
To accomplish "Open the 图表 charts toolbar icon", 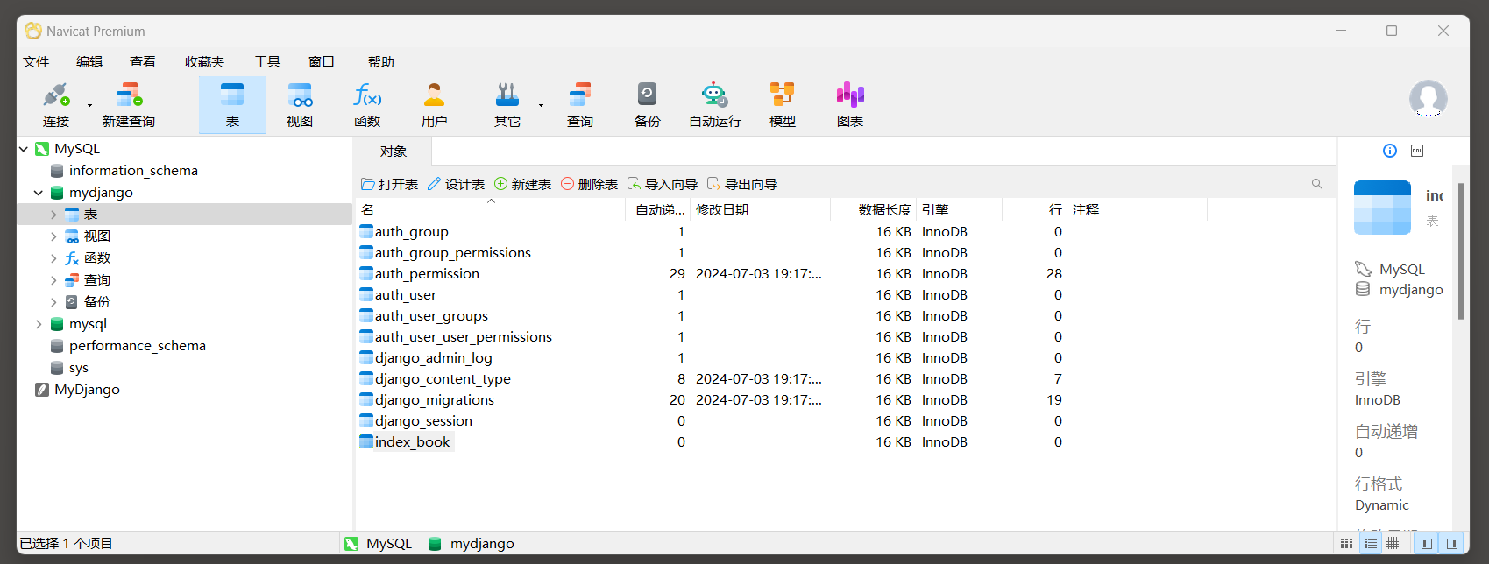I will click(850, 104).
